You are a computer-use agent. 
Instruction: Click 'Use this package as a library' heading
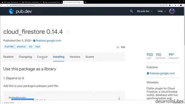(30, 69)
